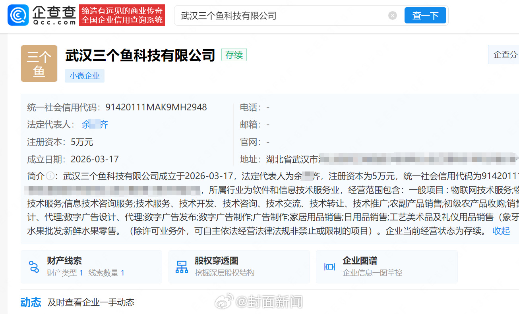Open the 股权穿透图 card
Viewport: 519px width, 314px height.
click(x=239, y=267)
